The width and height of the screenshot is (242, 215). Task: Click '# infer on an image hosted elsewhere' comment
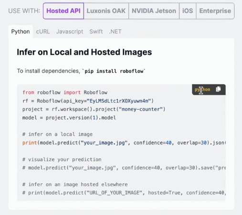[x=75, y=184]
